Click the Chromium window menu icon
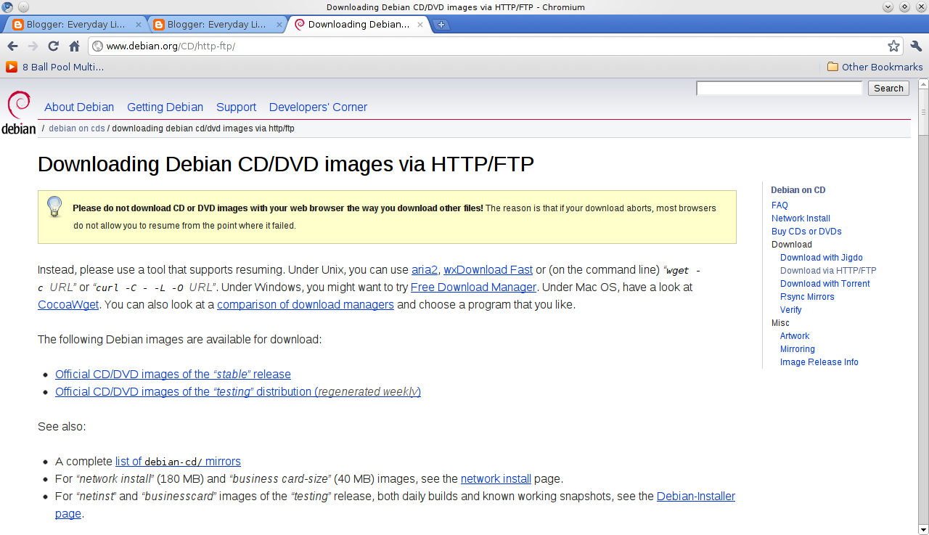Viewport: 929px width, 535px height. (7, 7)
